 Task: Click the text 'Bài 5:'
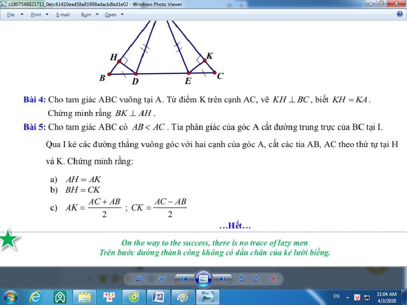[35, 127]
